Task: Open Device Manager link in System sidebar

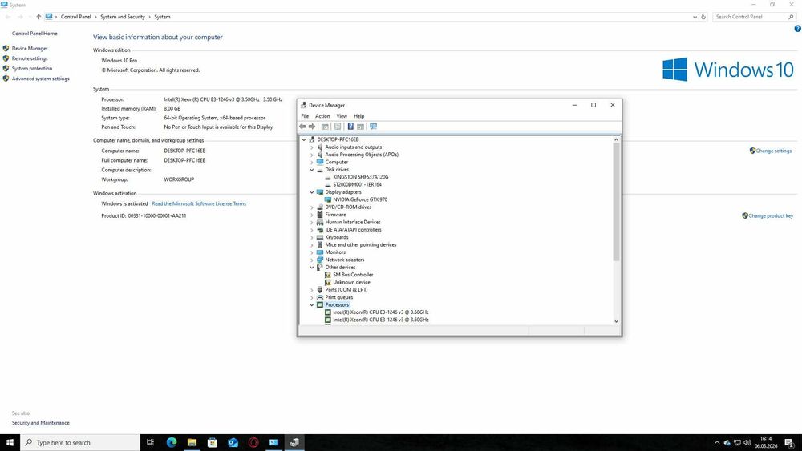Action: (30, 49)
